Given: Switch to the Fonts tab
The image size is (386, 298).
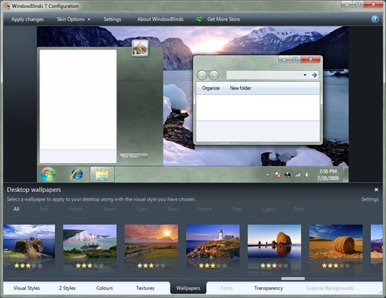Looking at the screenshot, I should (226, 288).
